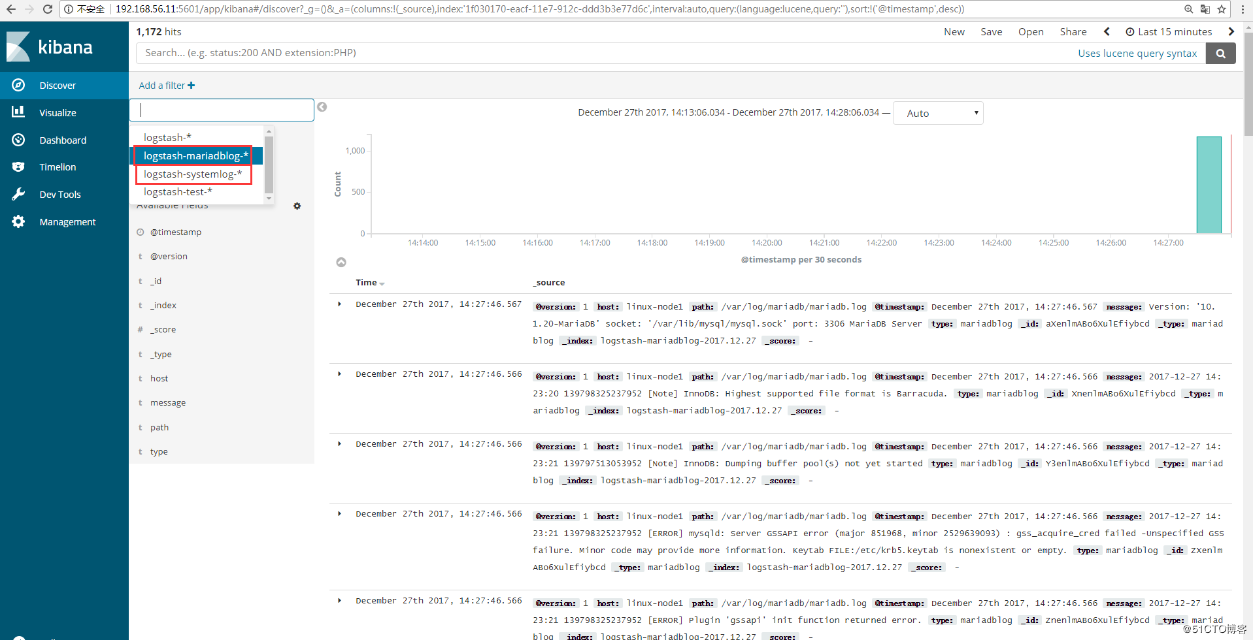Expand the first document row details
This screenshot has height=640, width=1253.
pos(339,304)
